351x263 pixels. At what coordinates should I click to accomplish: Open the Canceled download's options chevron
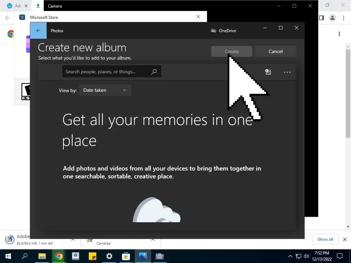coord(153,240)
